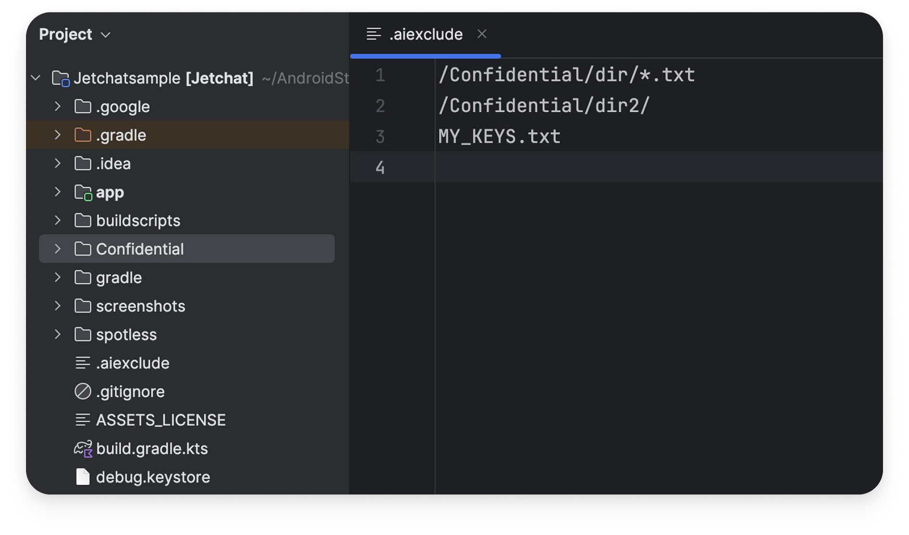Screen dimensions: 909x535
Task: Select the .gradle folder in the tree
Action: [x=121, y=135]
